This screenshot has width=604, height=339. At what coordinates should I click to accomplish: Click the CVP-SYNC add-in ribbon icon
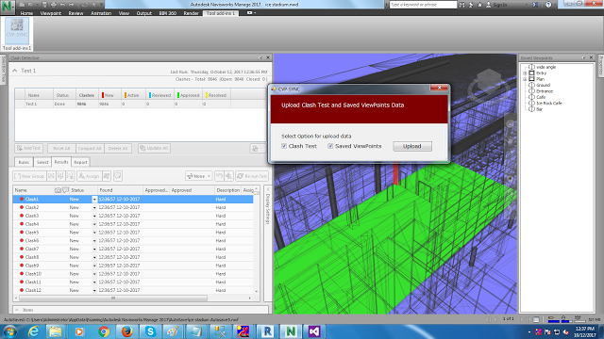pyautogui.click(x=17, y=30)
